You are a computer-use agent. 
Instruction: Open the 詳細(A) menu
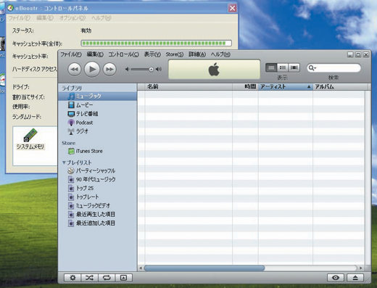[197, 54]
